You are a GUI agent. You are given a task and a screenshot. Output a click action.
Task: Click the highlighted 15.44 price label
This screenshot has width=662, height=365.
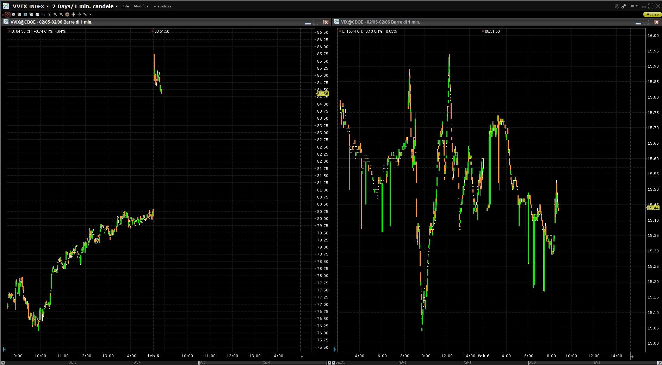pyautogui.click(x=653, y=208)
